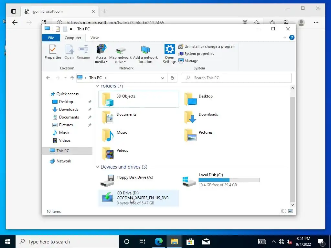Open Documents in Quick access list
The image size is (331, 248).
tap(69, 117)
